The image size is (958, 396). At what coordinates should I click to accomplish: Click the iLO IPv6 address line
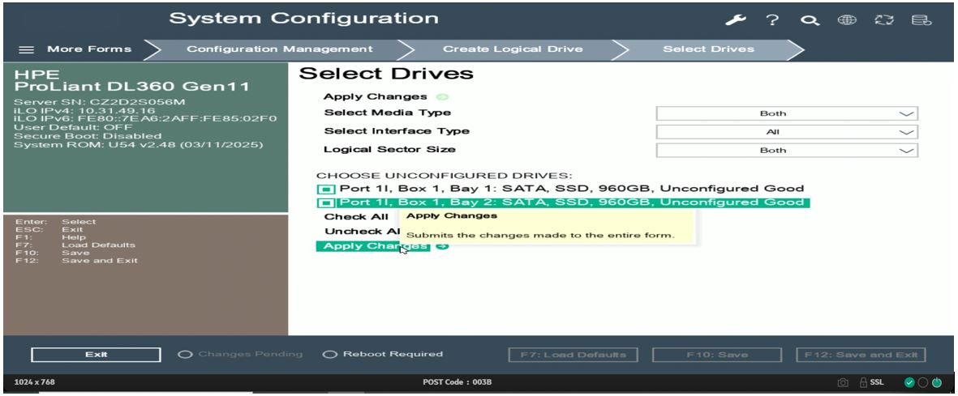click(x=145, y=119)
